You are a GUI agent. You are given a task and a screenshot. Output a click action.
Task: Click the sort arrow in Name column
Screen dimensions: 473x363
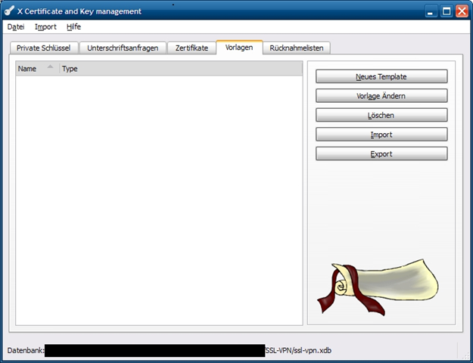coord(50,68)
